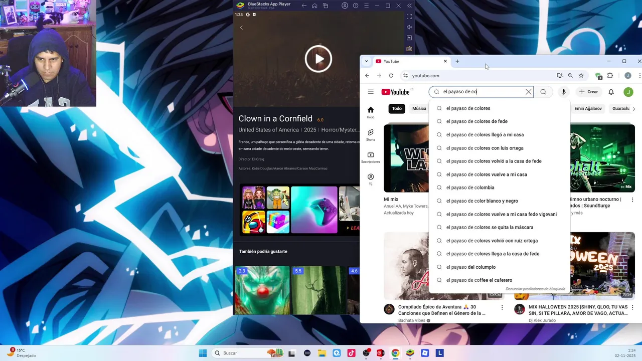Go to YouTube Inicio
Viewport: 642px width, 361px height.
coord(371,112)
